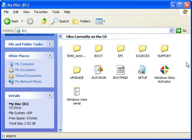Maximize the My Disc window
Screen dimensions: 192x140
tap(180, 5)
